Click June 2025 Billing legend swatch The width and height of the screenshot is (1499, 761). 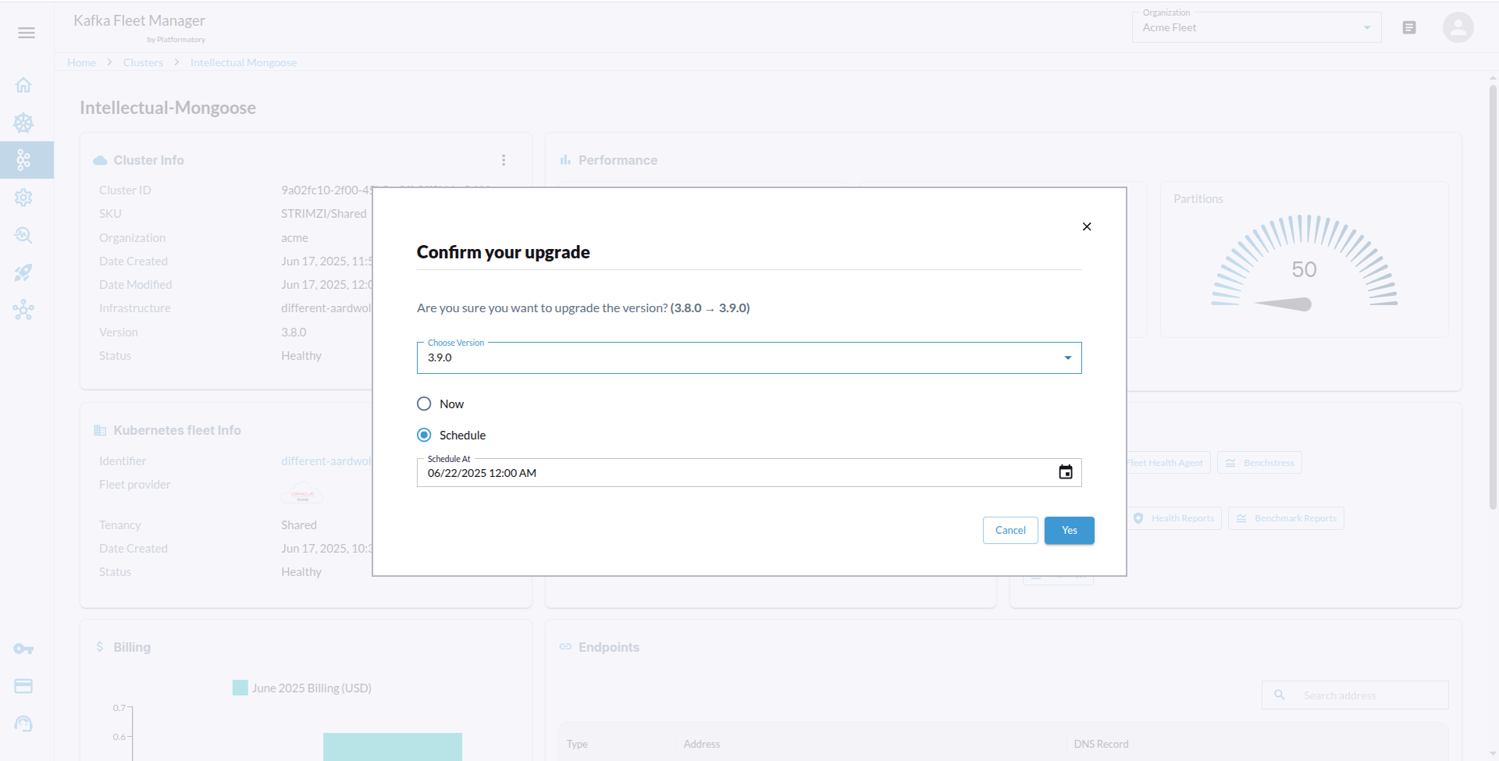coord(240,688)
